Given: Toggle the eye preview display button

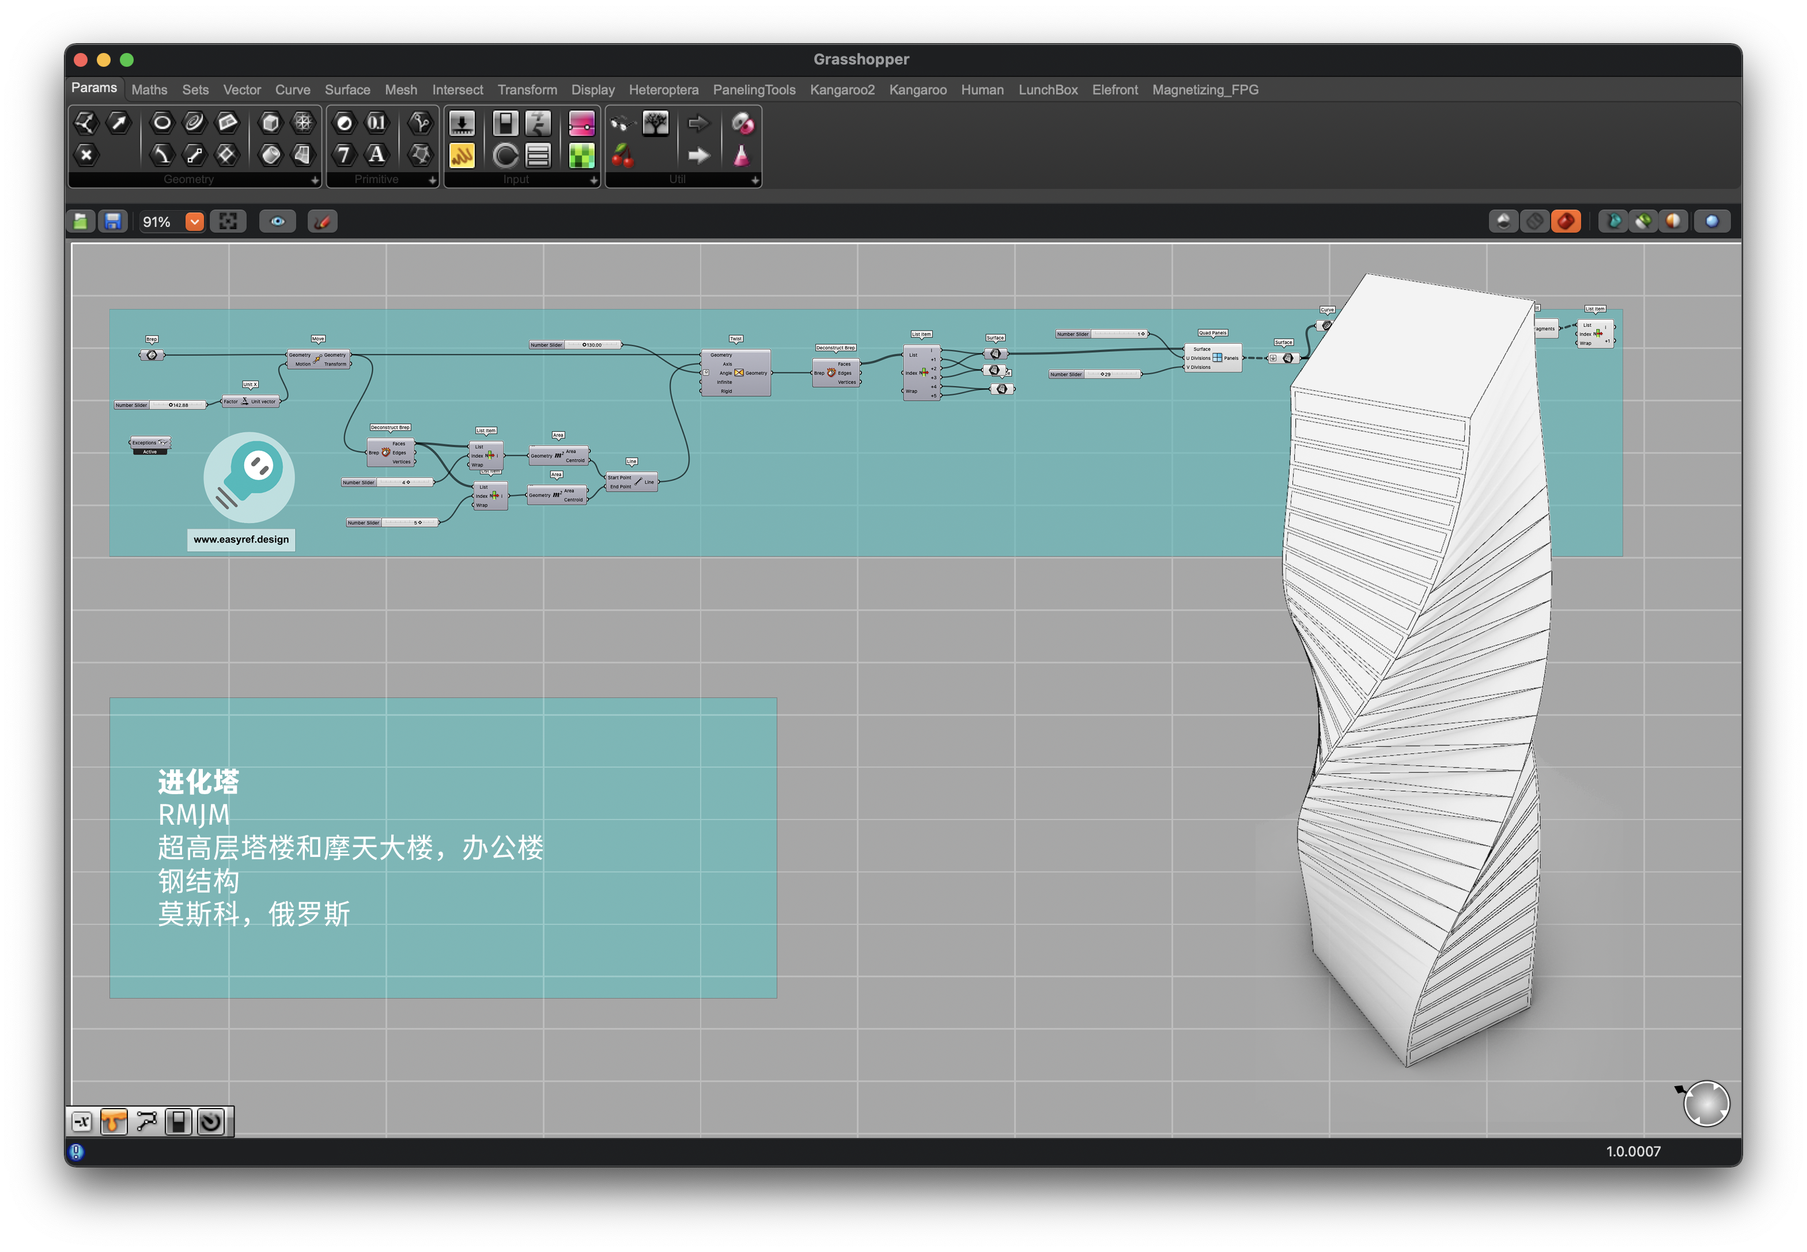Looking at the screenshot, I should (278, 222).
